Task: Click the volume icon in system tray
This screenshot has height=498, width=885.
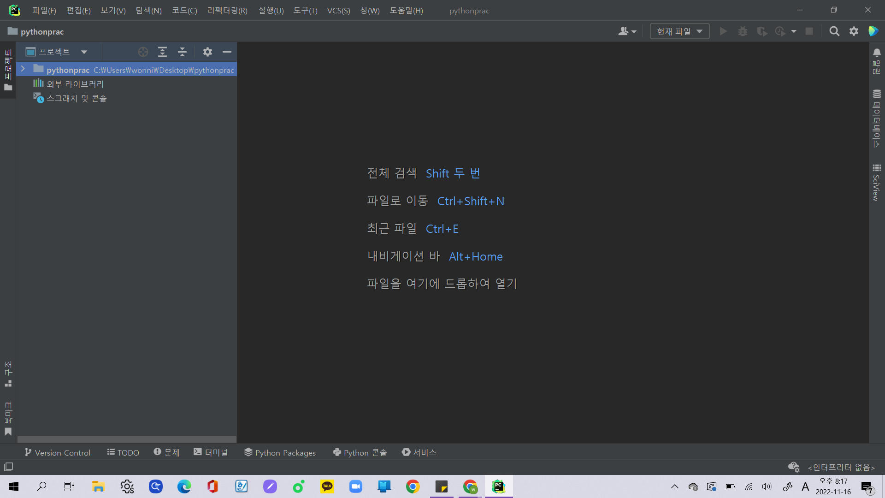Action: (x=767, y=486)
